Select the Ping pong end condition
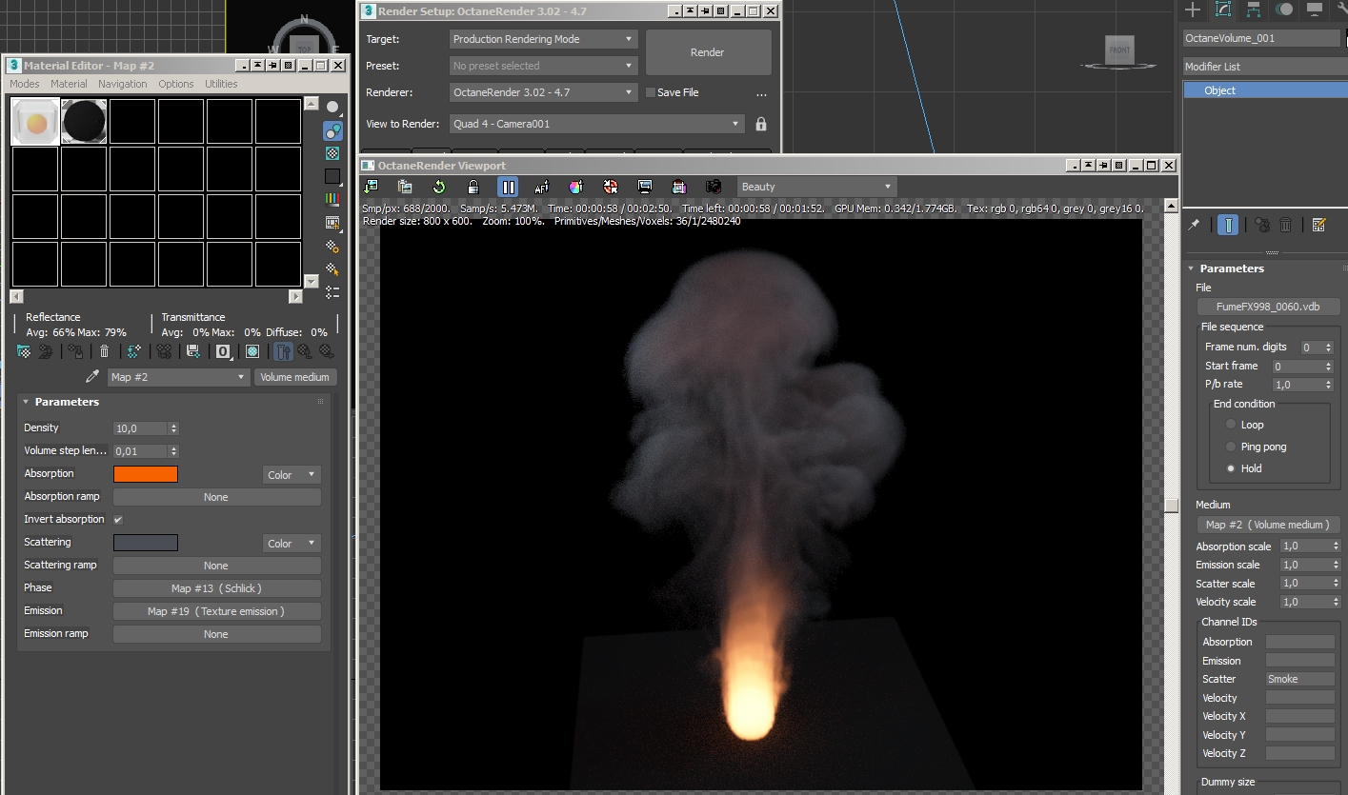 click(x=1231, y=447)
